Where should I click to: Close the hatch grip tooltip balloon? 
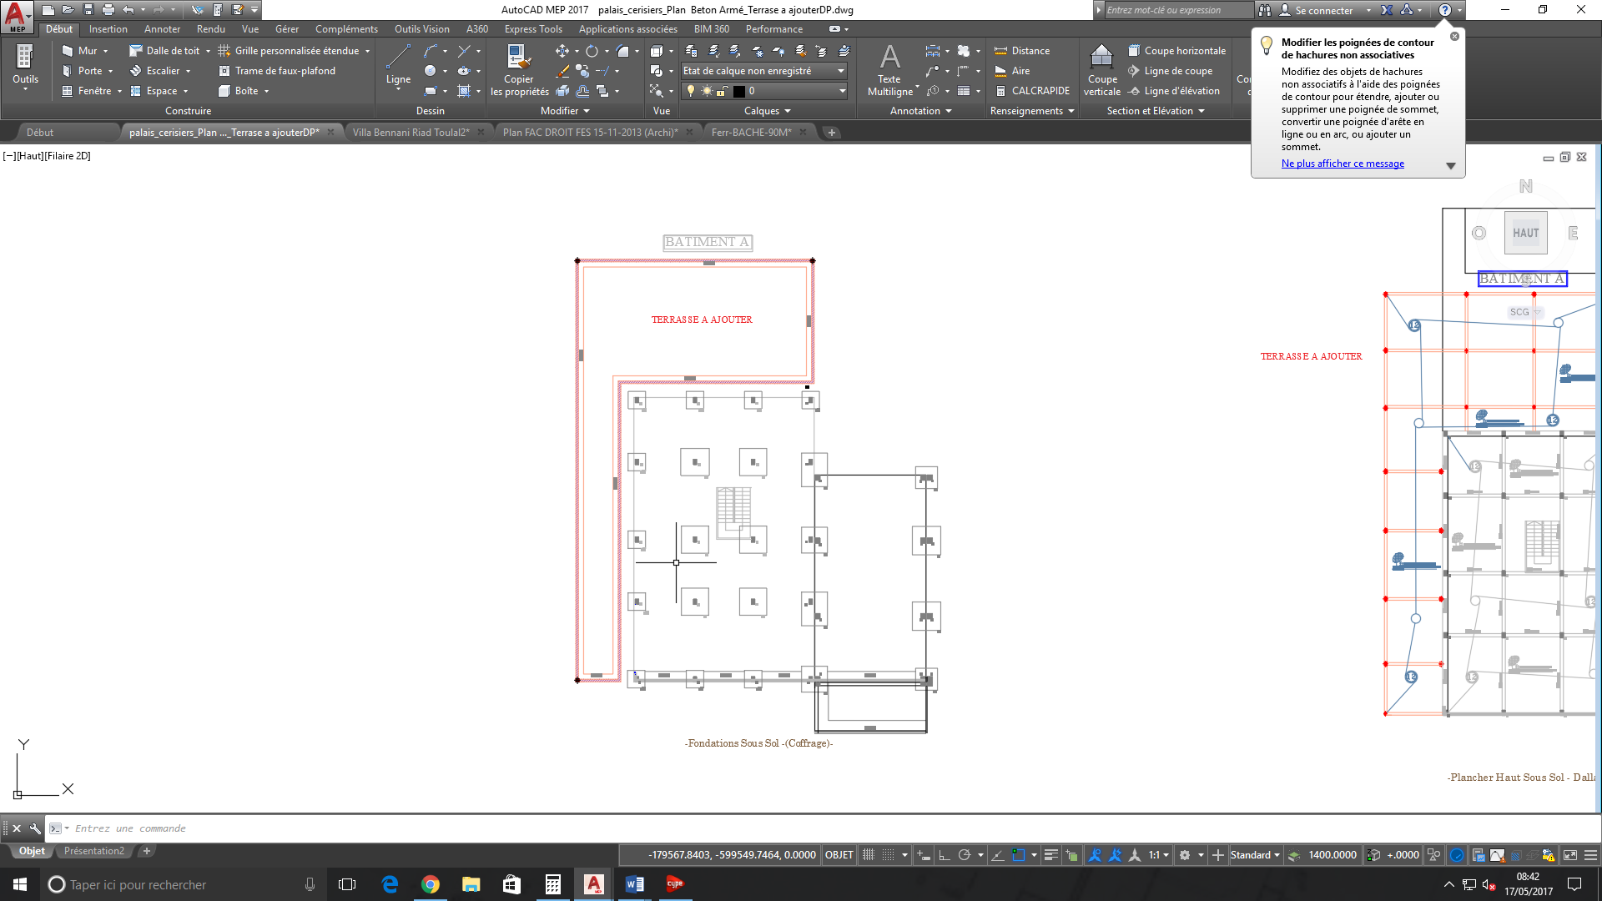click(1454, 37)
